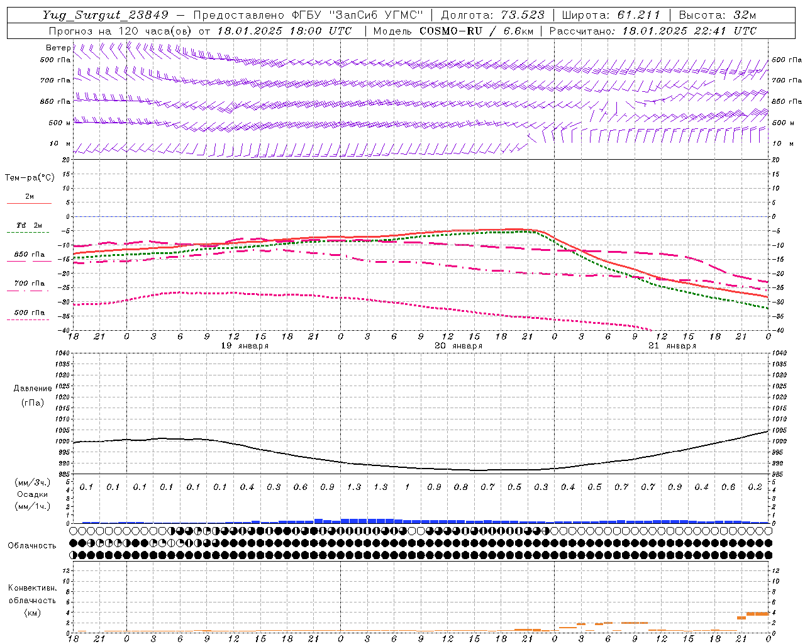805x644 pixels.
Task: Click the (мм/3ч.) units label
Action: (33, 482)
